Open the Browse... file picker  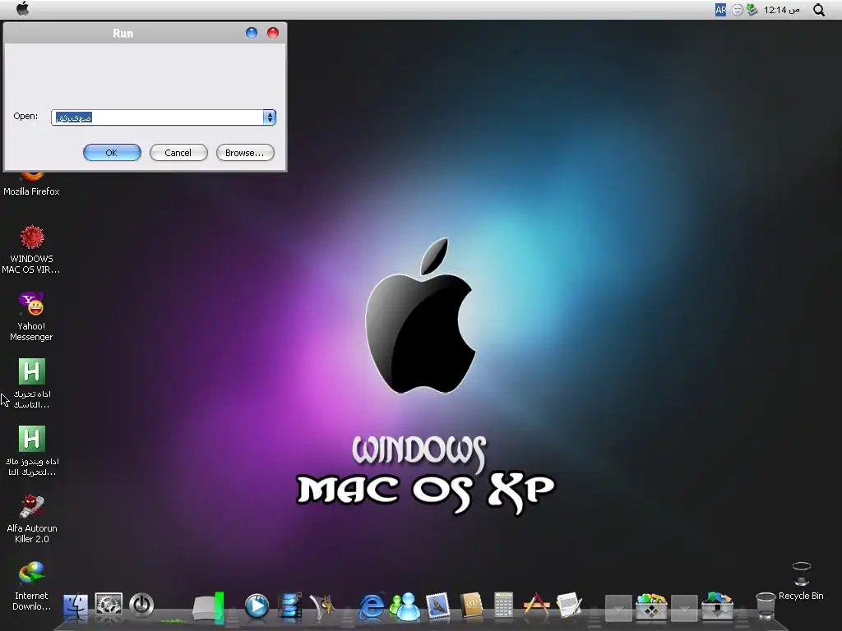245,153
